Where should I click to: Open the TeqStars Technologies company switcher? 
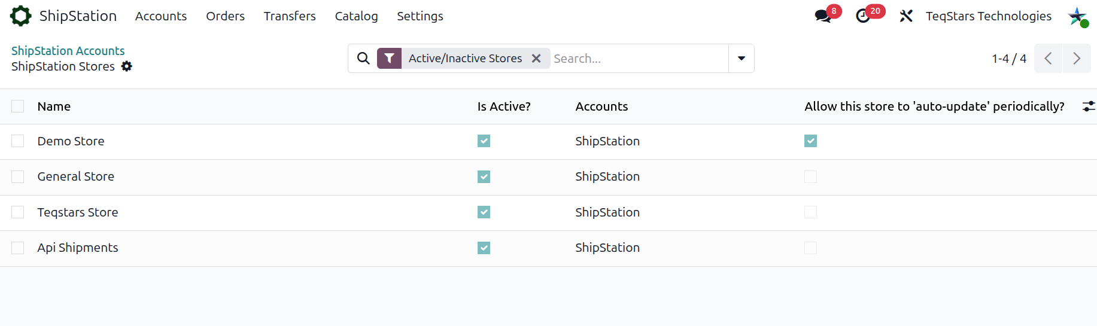pos(989,16)
